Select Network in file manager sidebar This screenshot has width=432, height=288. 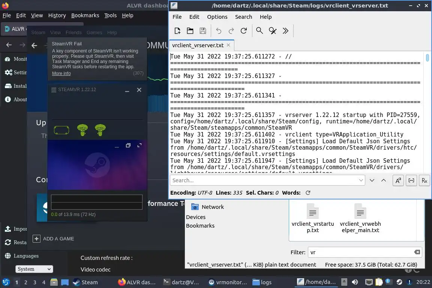(x=207, y=207)
